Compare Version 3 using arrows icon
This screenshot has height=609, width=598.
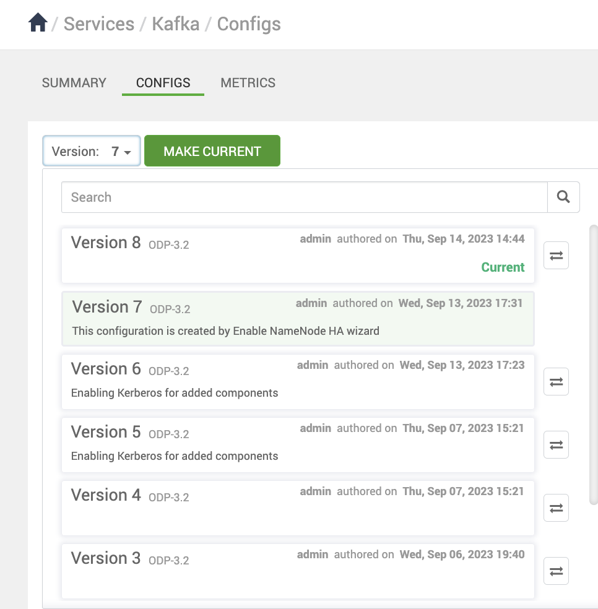556,571
